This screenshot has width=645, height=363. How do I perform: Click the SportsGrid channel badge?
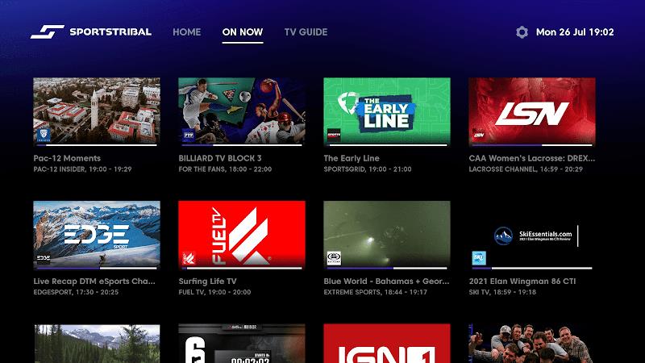pyautogui.click(x=334, y=135)
